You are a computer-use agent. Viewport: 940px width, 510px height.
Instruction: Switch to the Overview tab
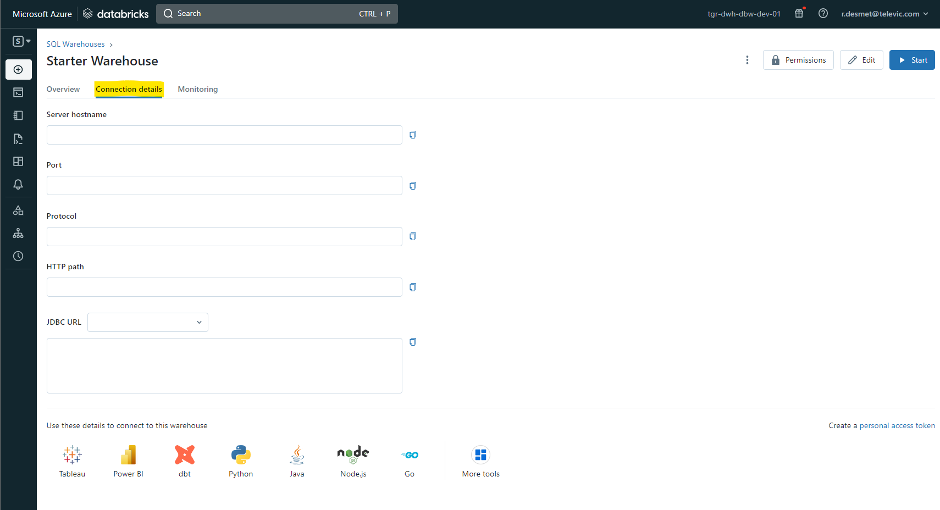[x=63, y=89]
